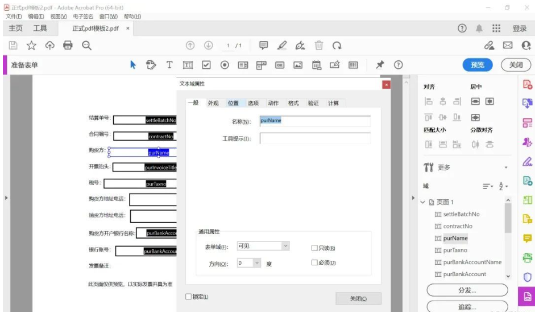Click the Close (关闭) form editing button
535x312 pixels.
click(516, 65)
